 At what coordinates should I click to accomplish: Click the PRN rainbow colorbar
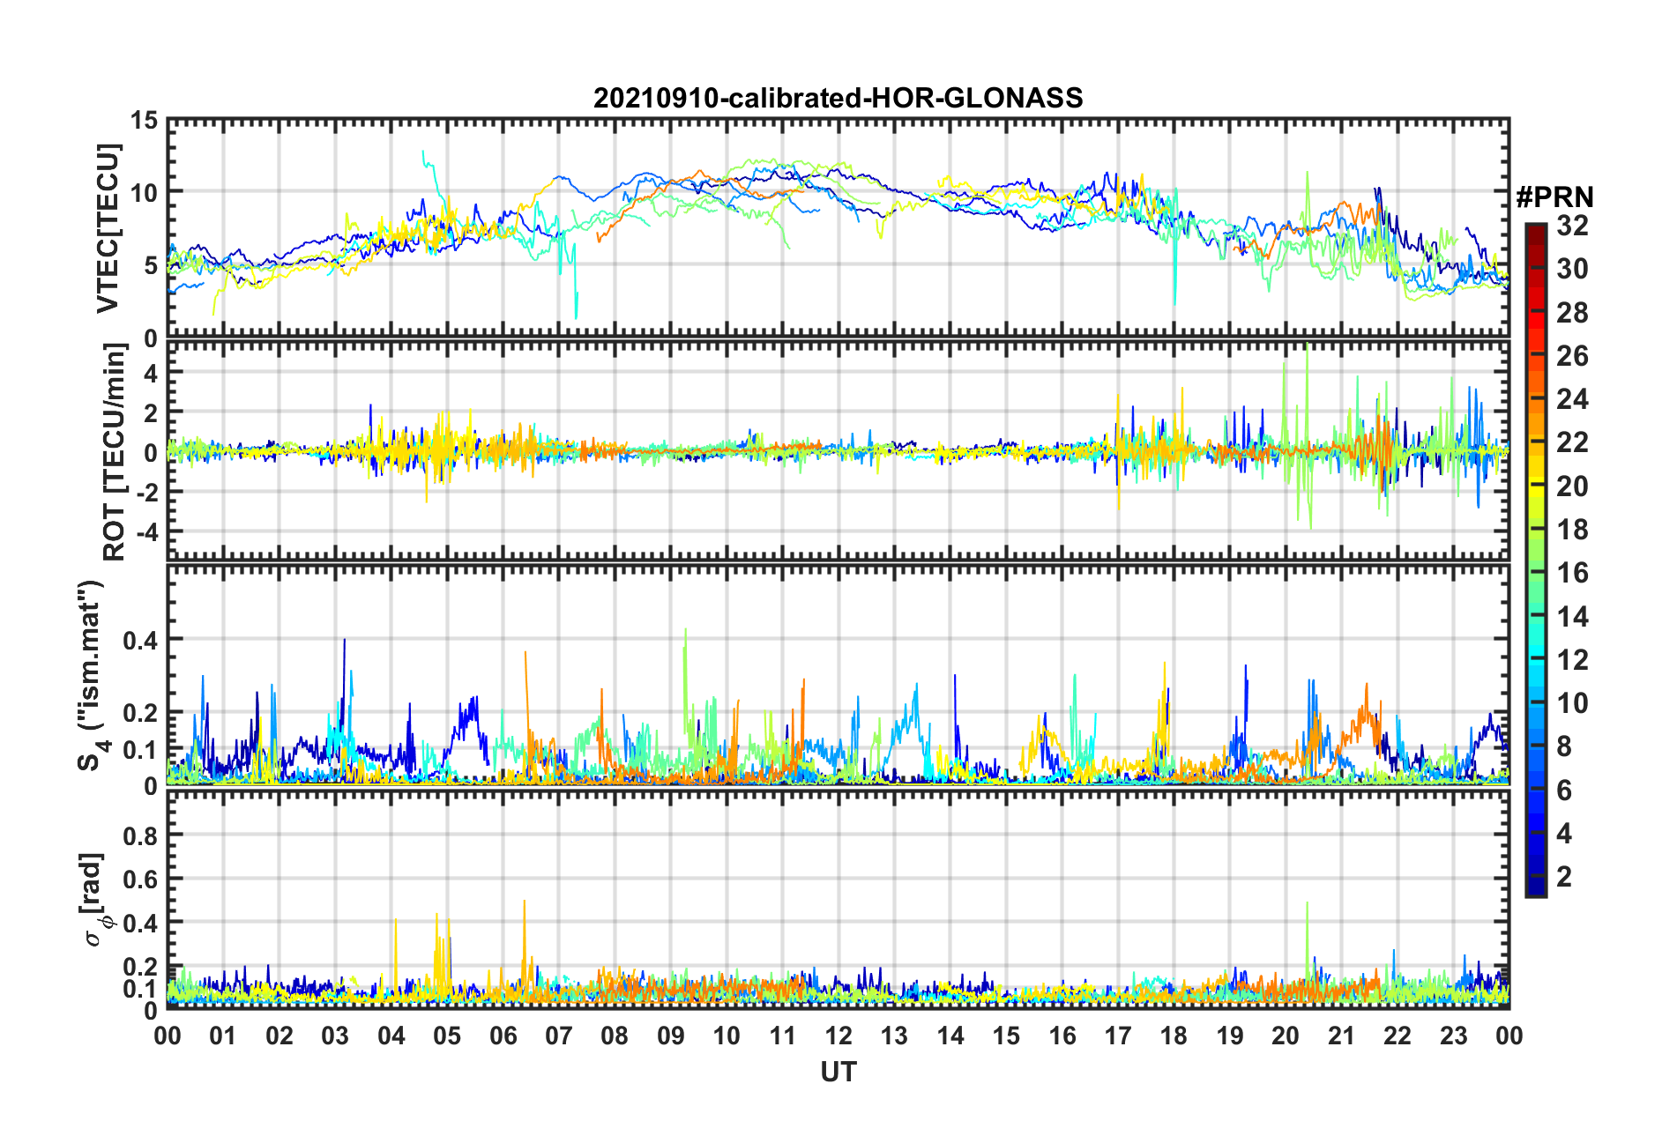pyautogui.click(x=1535, y=560)
